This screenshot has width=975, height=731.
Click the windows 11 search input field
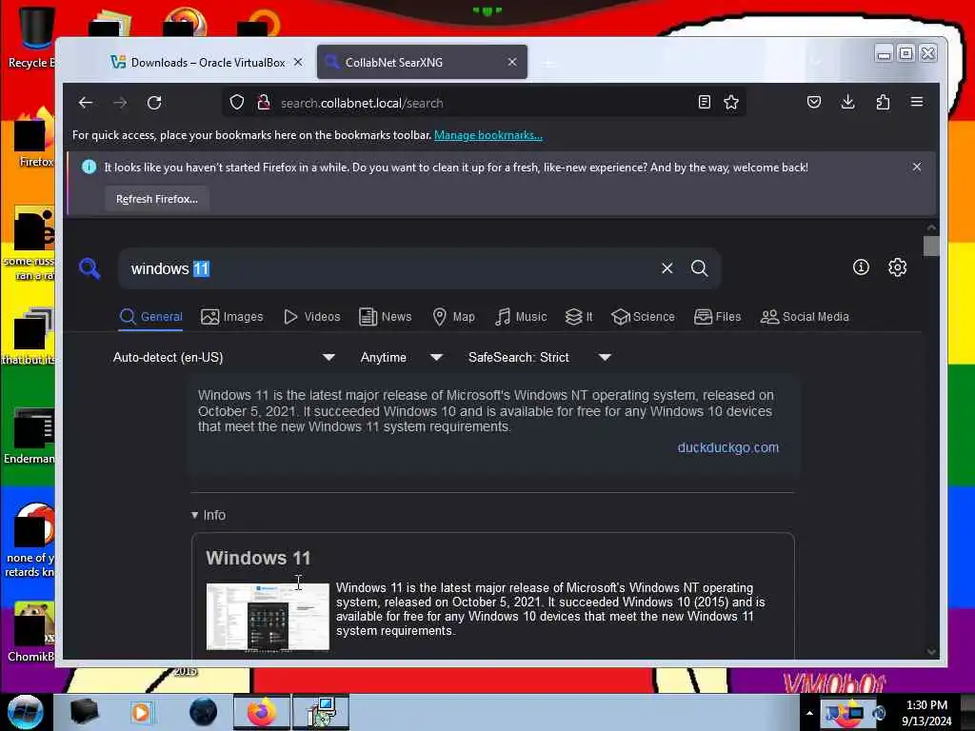point(388,268)
